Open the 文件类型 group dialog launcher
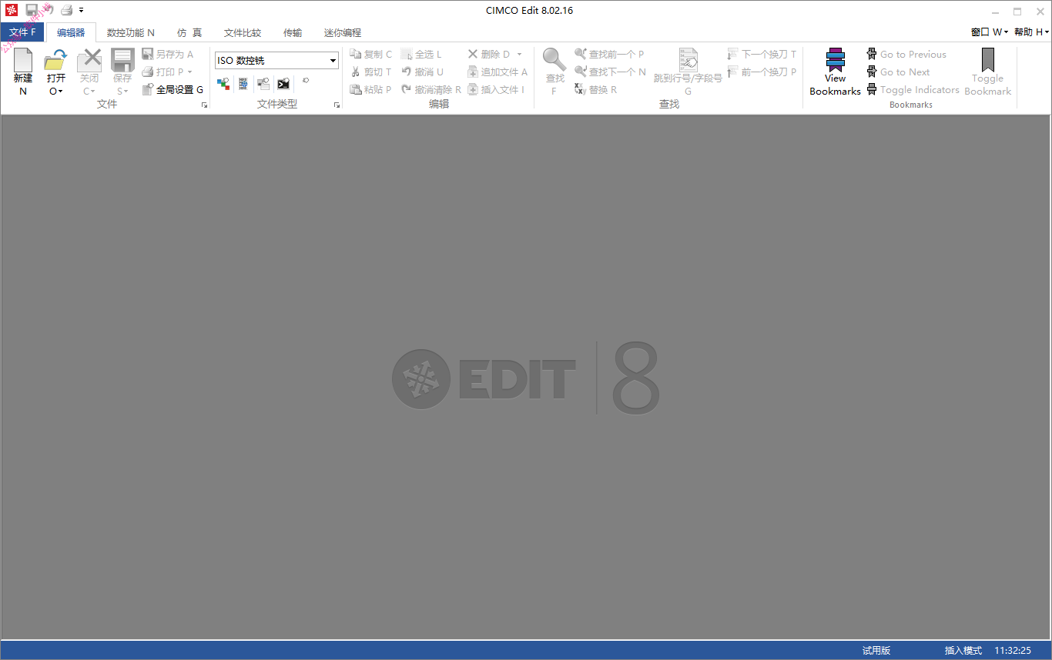The image size is (1052, 660). tap(337, 105)
